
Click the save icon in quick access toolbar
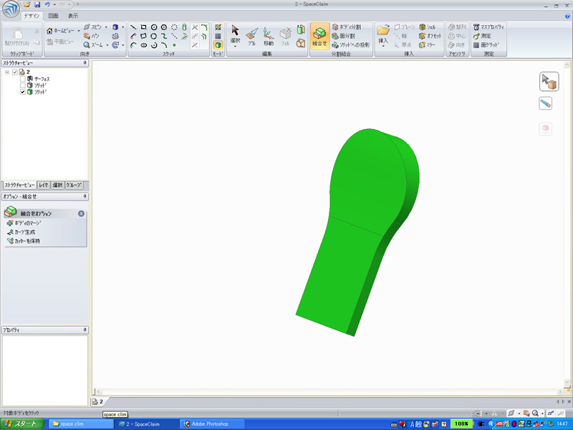(37, 5)
